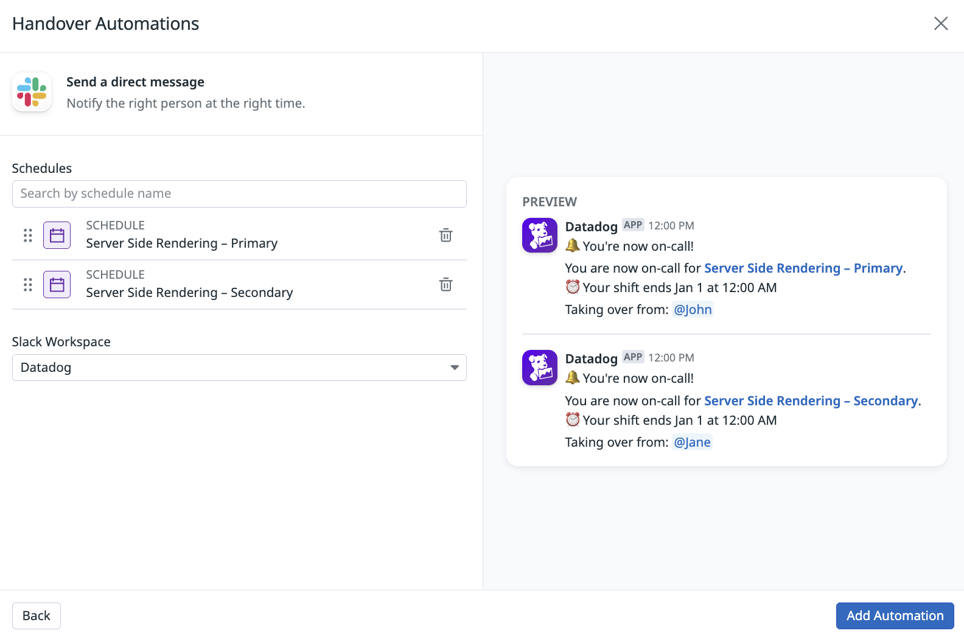Open Server Side Rendering – Secondary link
The height and width of the screenshot is (639, 964).
(811, 401)
